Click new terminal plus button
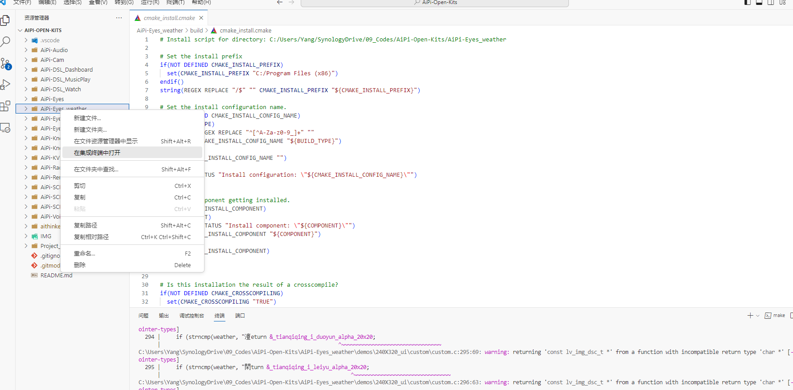The height and width of the screenshot is (390, 793). pos(750,315)
